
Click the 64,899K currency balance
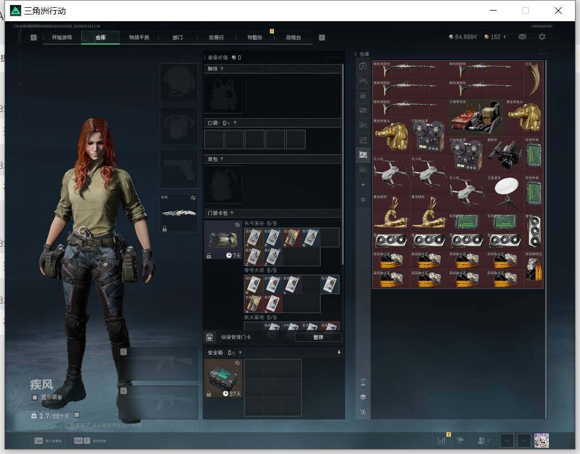pos(463,37)
